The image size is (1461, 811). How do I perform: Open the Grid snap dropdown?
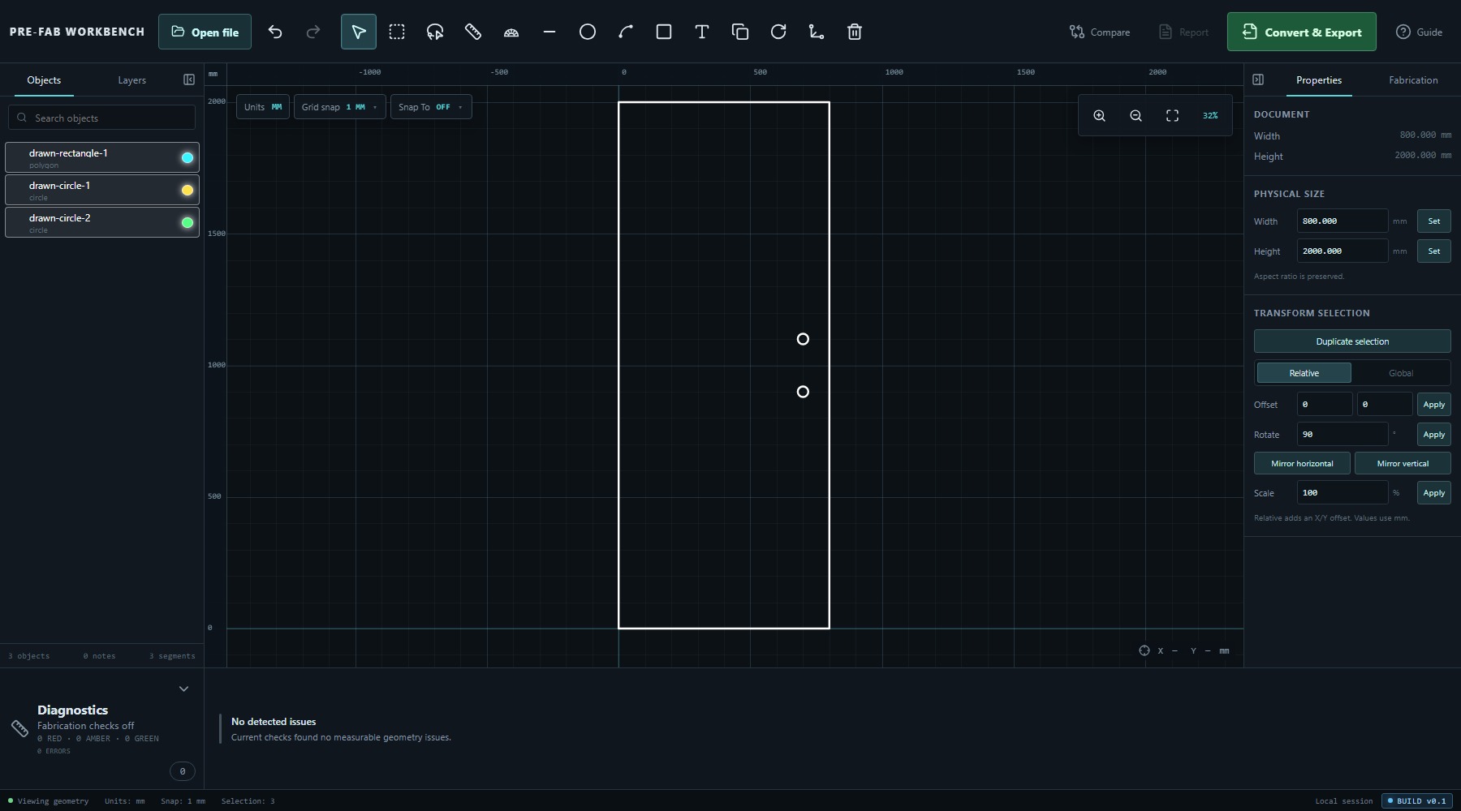339,107
